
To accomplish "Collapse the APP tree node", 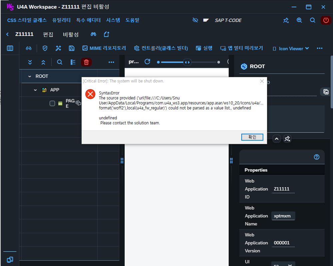I will pos(35,90).
